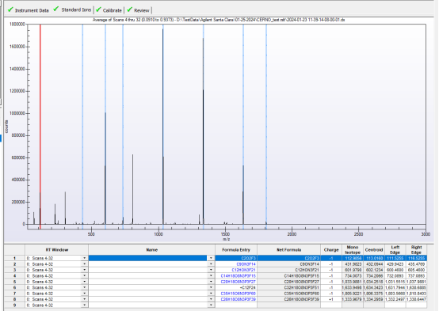Click the green checkmark beside Calibrate
The image size is (439, 311).
[98, 9]
